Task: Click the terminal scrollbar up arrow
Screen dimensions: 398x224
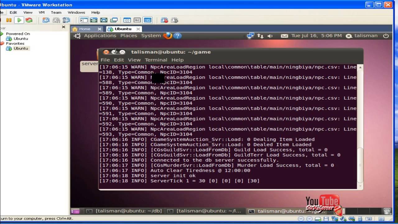Action: point(360,67)
